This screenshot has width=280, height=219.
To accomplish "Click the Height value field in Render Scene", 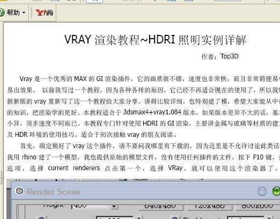I will [x=90, y=206].
